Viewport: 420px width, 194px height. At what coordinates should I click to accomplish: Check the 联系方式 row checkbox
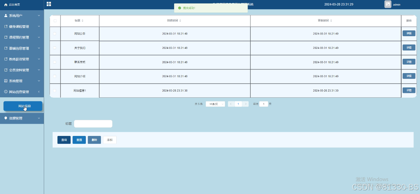tap(55, 62)
